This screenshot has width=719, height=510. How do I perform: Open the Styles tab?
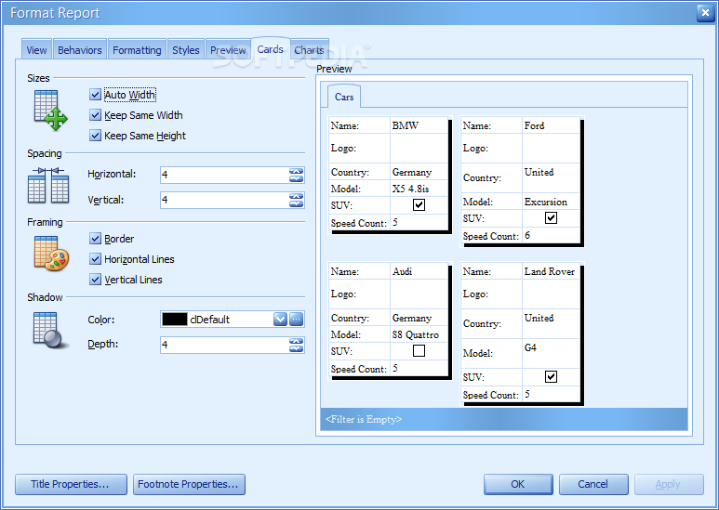coord(186,50)
